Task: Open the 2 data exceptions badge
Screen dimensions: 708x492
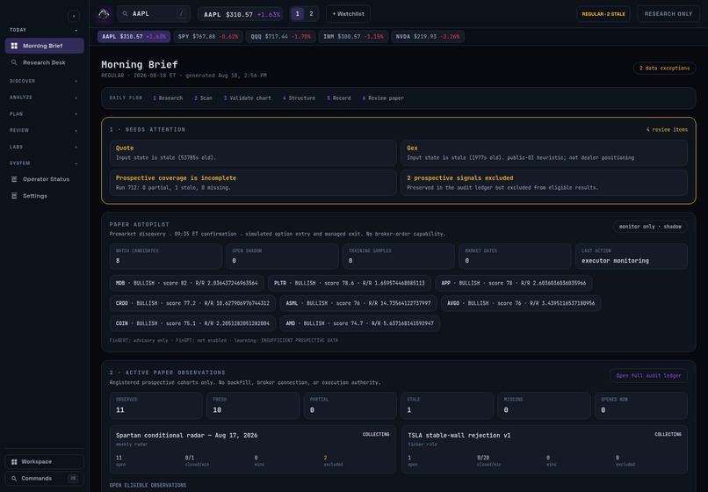Action: coord(664,69)
